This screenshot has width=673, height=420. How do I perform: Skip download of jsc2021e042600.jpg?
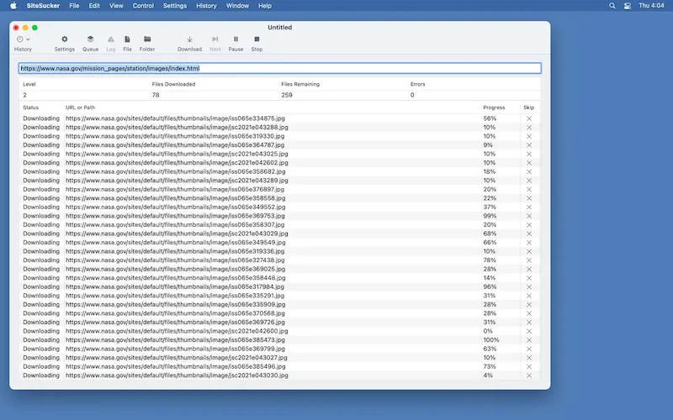(529, 331)
